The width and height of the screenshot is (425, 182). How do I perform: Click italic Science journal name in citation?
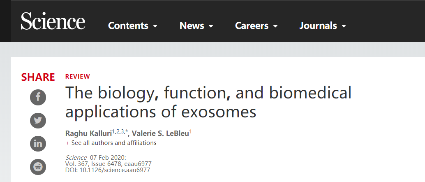pos(76,158)
